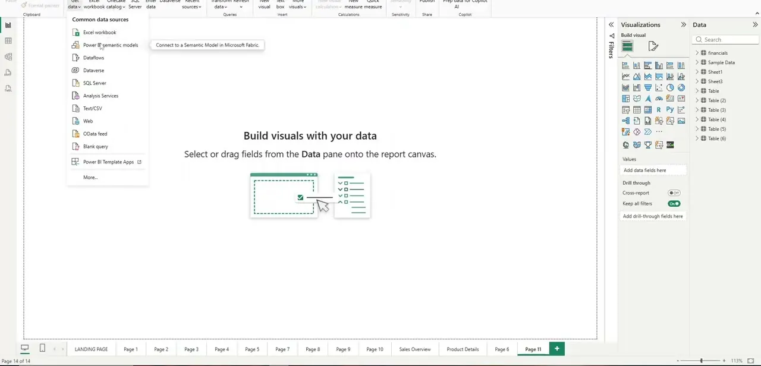The image size is (761, 366).
Task: Collapse the Data pane
Action: [x=755, y=25]
